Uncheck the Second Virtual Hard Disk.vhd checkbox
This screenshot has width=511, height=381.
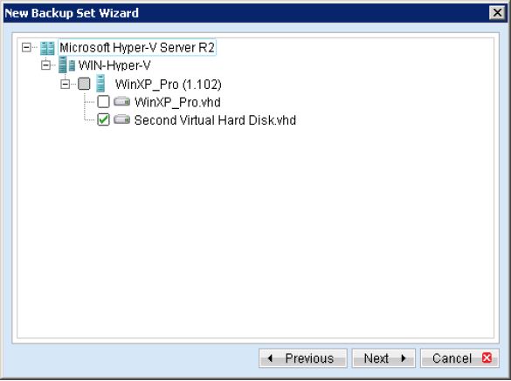coord(103,119)
